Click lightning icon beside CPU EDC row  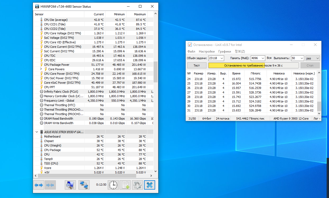41,60
